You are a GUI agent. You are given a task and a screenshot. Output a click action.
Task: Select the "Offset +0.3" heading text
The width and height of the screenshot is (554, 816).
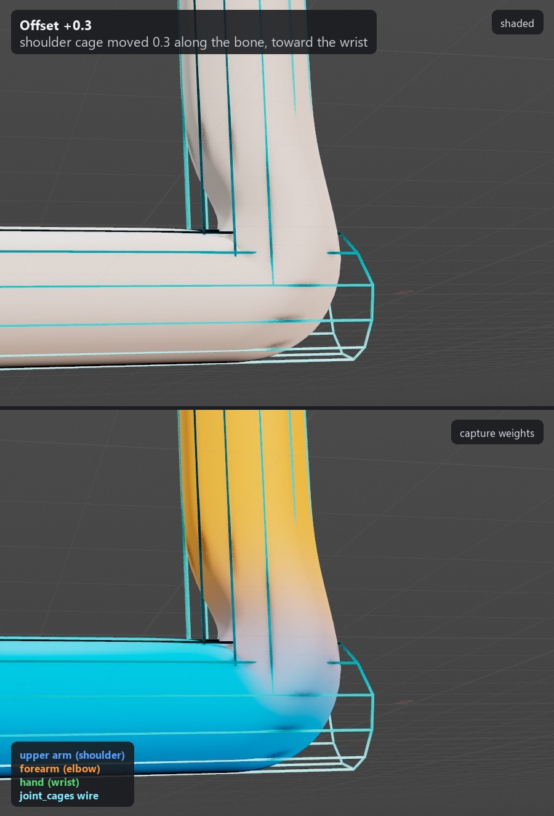[55, 25]
